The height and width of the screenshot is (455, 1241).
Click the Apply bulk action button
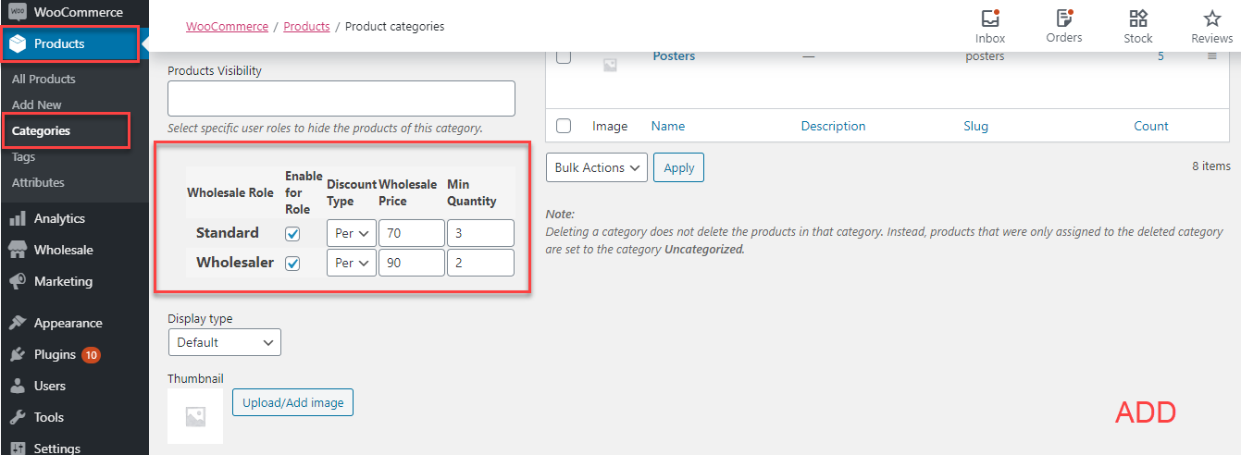[x=679, y=167]
